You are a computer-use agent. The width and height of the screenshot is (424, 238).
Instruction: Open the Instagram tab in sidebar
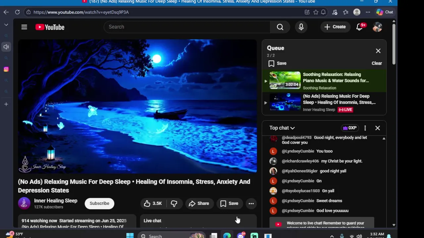[x=6, y=69]
